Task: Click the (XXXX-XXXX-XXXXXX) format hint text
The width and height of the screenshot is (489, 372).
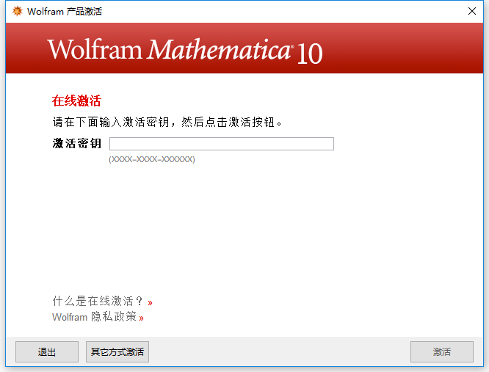Action: [152, 159]
